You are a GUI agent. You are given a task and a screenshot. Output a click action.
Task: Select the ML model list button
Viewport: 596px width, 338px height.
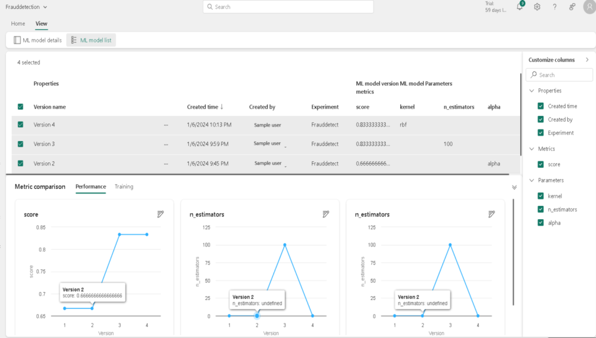[91, 40]
